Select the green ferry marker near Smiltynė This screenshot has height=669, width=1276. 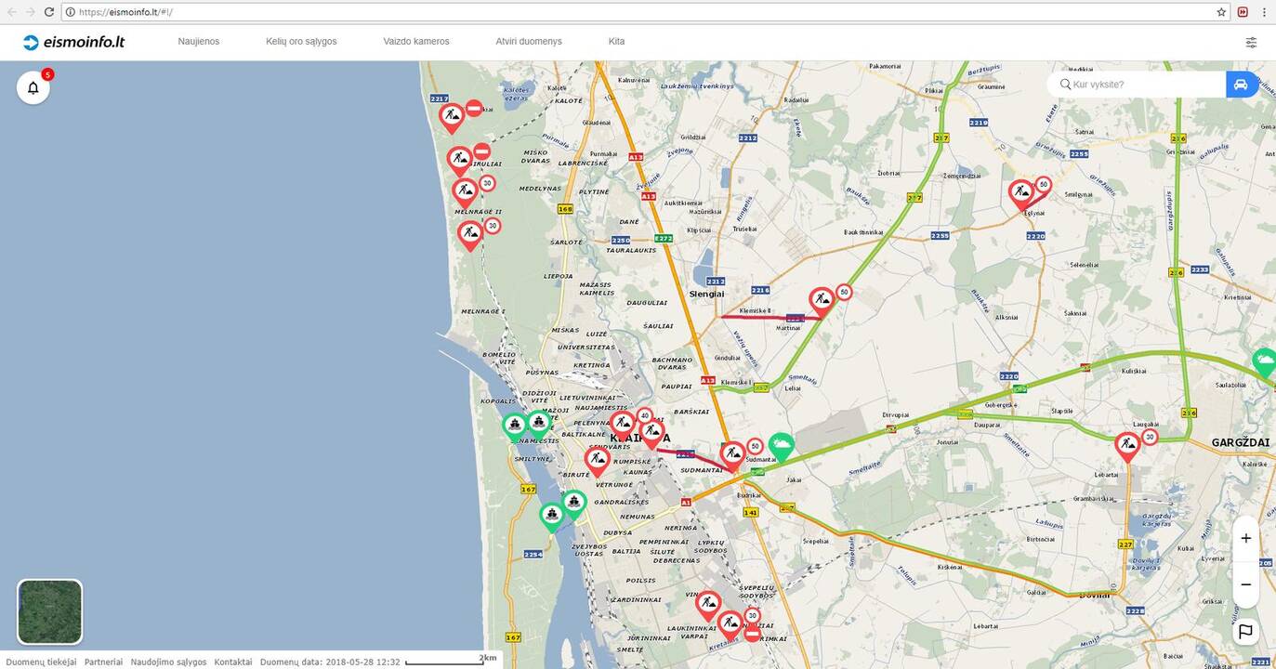[515, 426]
